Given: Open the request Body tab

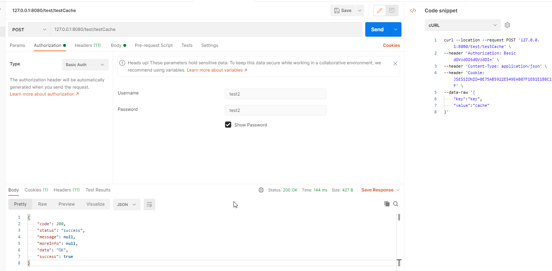Looking at the screenshot, I should (118, 45).
